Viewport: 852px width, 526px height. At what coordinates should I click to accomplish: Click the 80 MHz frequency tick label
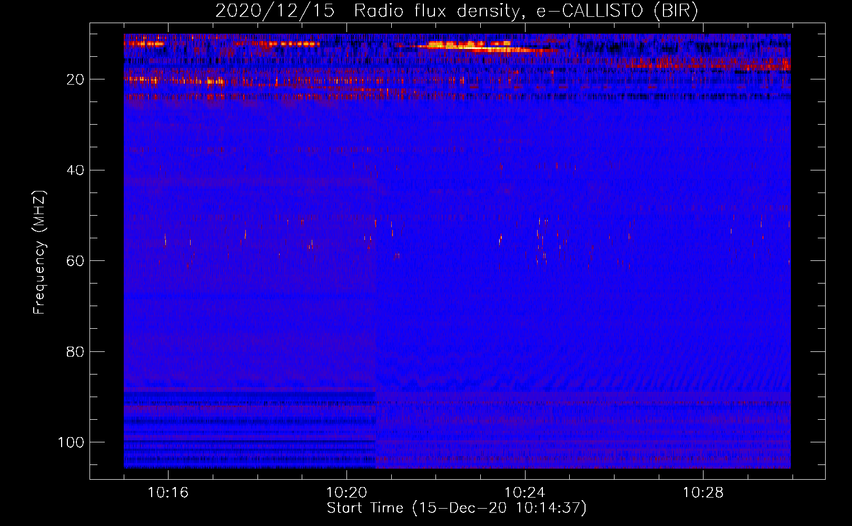pyautogui.click(x=75, y=351)
